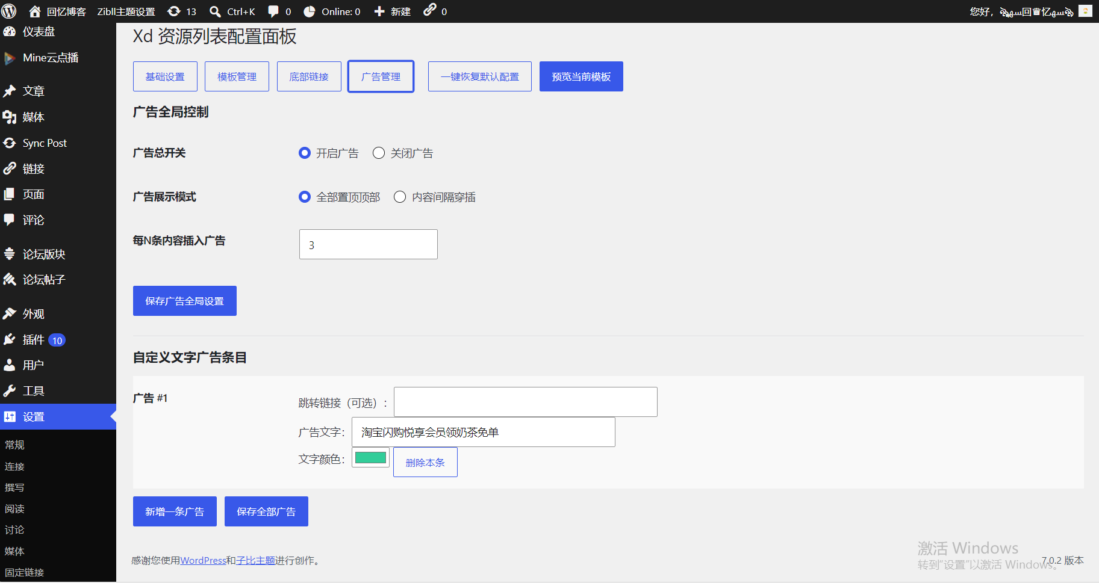Open the 链接 links menu
Viewport: 1099px width, 583px height.
[x=58, y=168]
